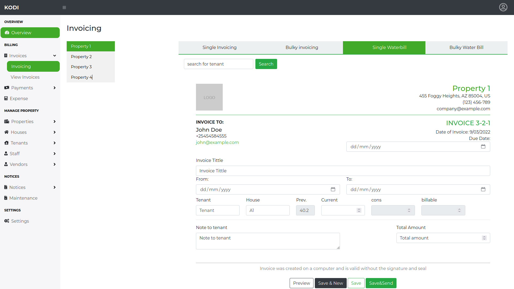Switch to the Single Invoicing tab
Image resolution: width=514 pixels, height=289 pixels.
tap(219, 47)
